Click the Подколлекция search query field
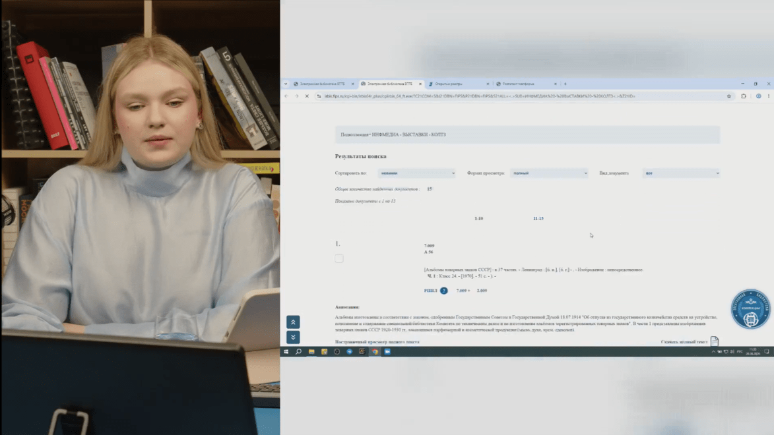774x435 pixels. [527, 134]
